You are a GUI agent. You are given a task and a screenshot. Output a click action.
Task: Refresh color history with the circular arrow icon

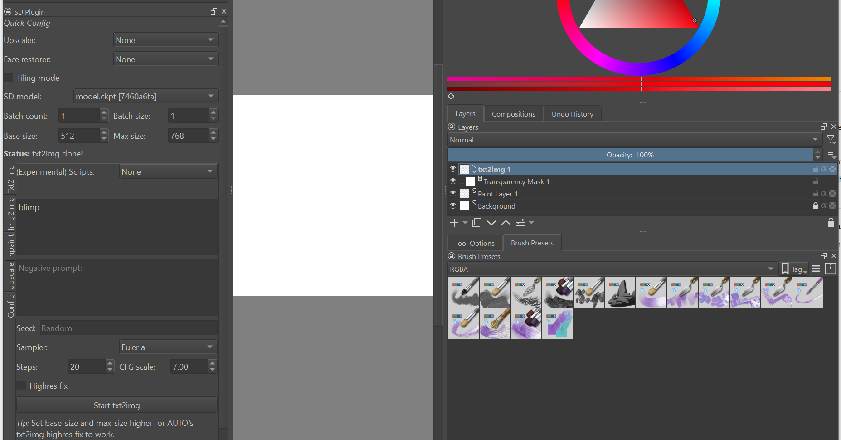(x=451, y=96)
